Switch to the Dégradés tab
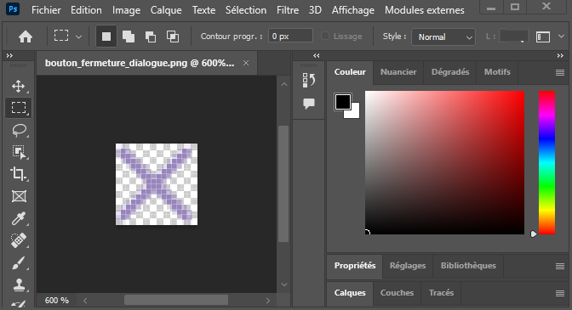 [450, 72]
